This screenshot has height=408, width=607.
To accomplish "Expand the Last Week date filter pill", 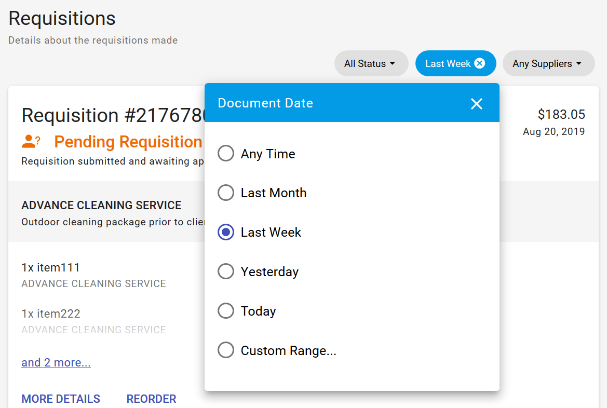I will pyautogui.click(x=447, y=63).
